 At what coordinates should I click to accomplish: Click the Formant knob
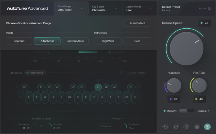[49, 126]
